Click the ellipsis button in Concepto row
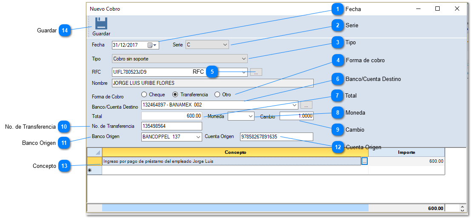The height and width of the screenshot is (219, 472). tap(364, 161)
